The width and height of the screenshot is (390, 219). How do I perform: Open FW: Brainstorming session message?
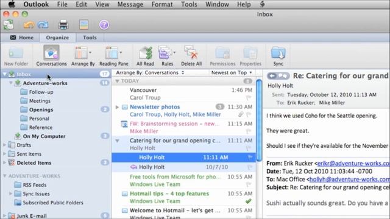[x=183, y=127]
